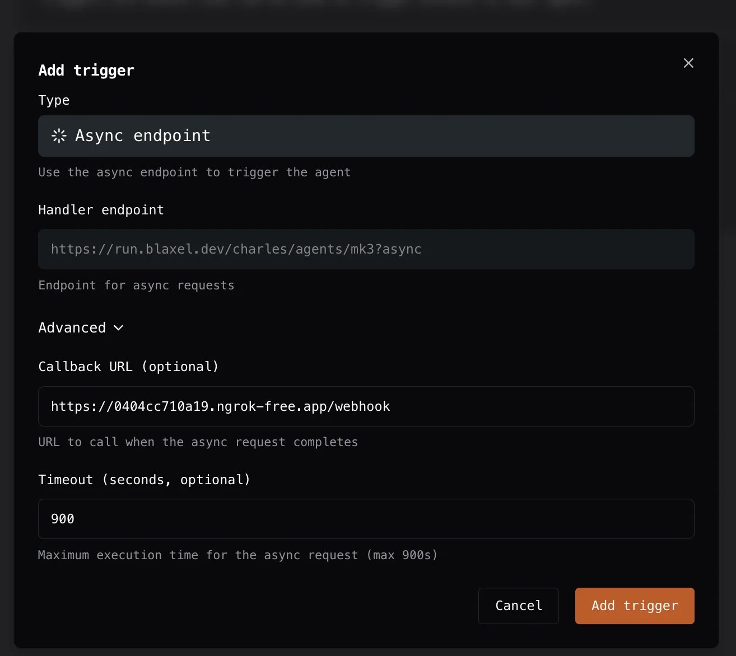Click the Async endpoint spinner icon

pos(59,136)
